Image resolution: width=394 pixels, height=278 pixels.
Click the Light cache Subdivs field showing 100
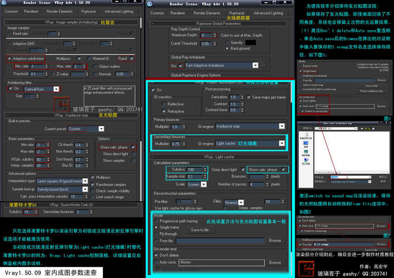tap(195, 170)
